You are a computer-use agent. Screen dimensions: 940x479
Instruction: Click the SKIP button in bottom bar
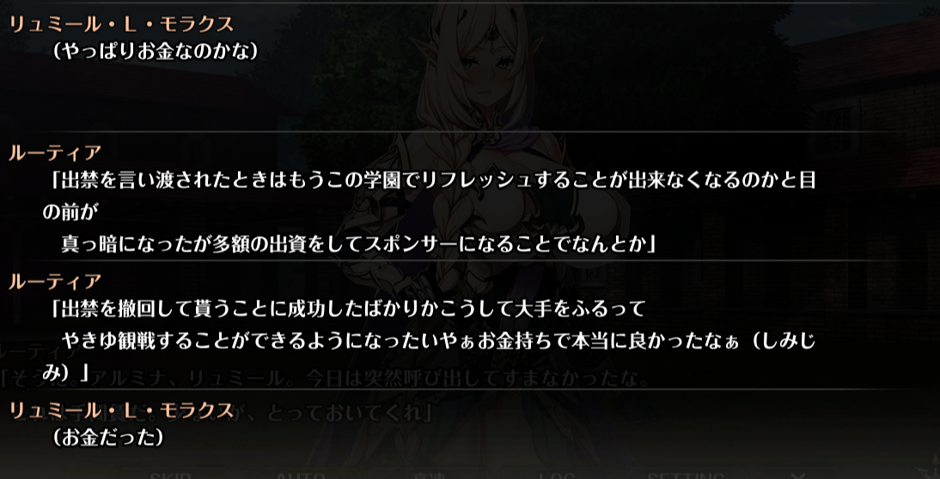170,476
